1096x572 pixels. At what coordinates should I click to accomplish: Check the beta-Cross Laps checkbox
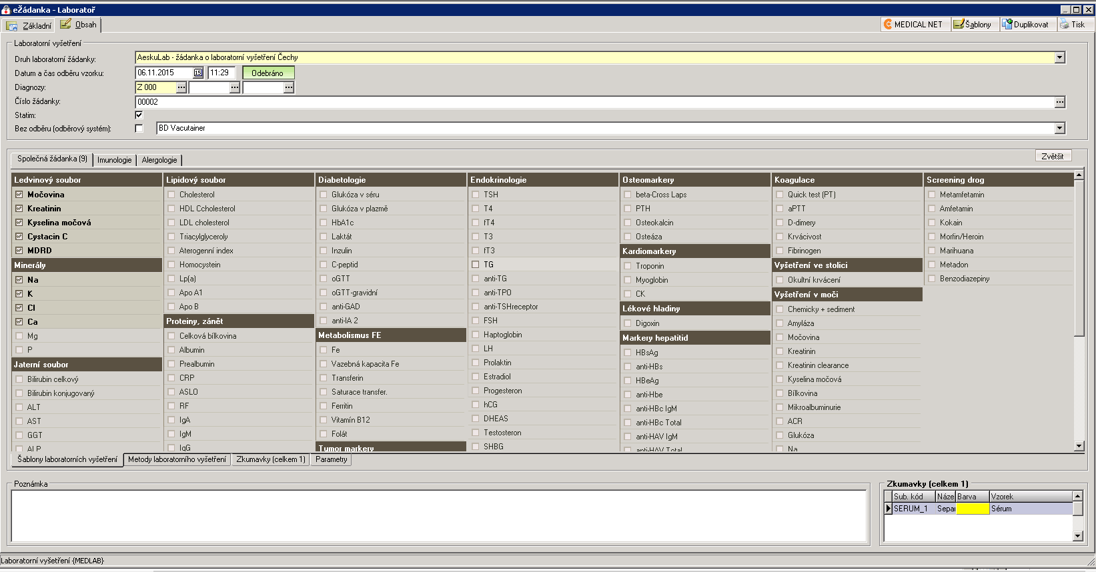[628, 195]
